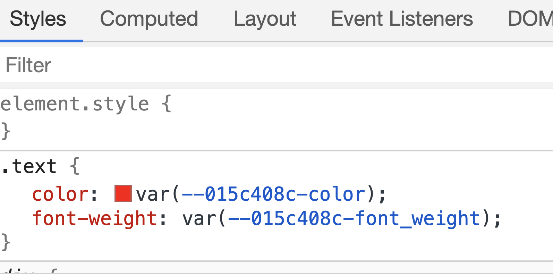Open the partially visible DOM tab

tap(529, 19)
